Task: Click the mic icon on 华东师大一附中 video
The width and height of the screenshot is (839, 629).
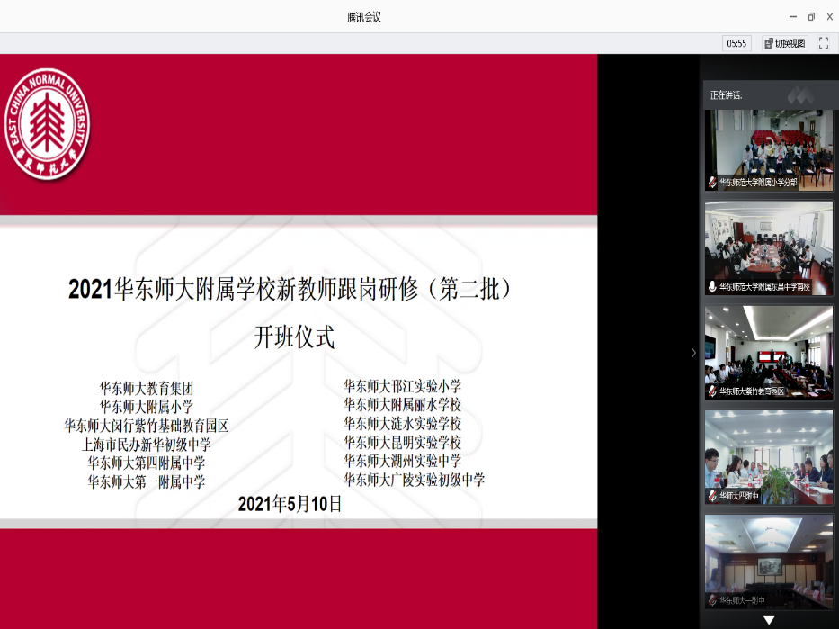Action: point(712,600)
